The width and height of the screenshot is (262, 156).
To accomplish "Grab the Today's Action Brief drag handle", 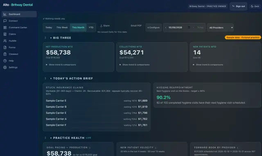I will click(45, 79).
